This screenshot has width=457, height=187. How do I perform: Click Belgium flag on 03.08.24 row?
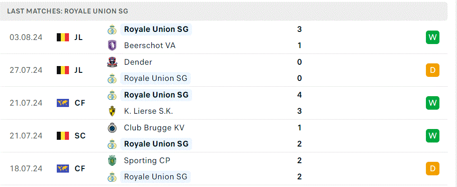pyautogui.click(x=63, y=37)
